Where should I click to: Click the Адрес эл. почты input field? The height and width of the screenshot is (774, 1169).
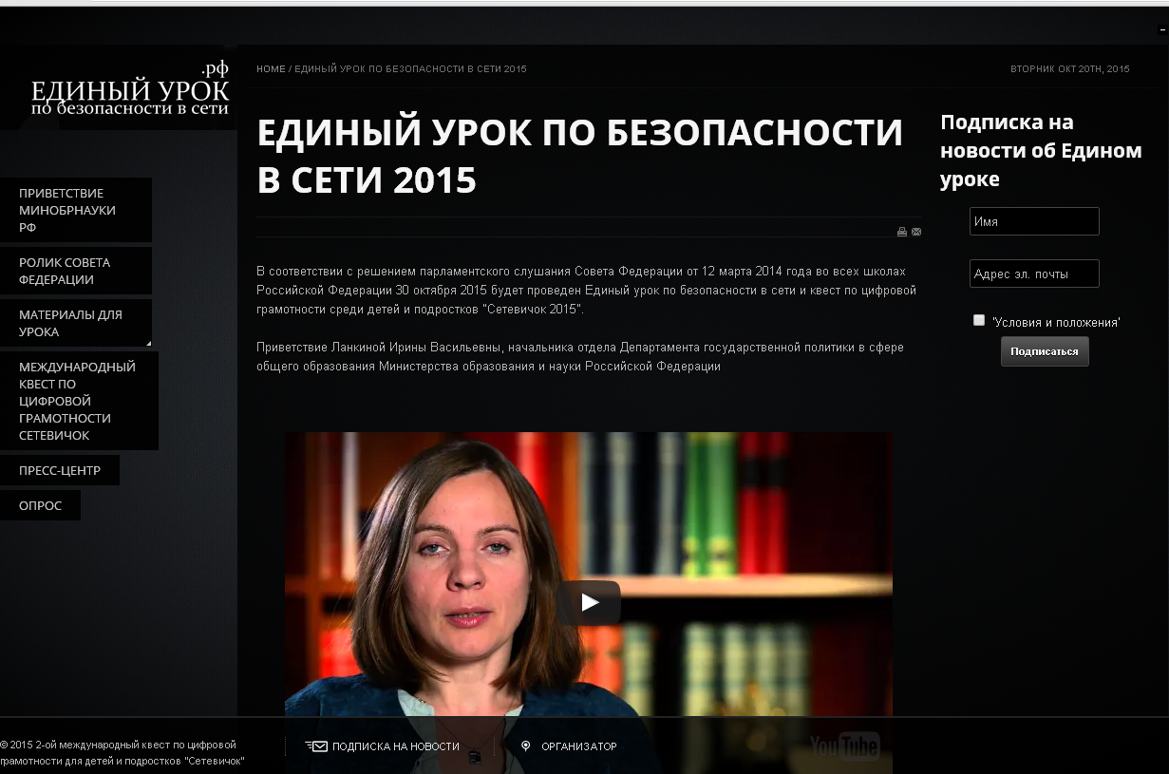tap(1034, 274)
